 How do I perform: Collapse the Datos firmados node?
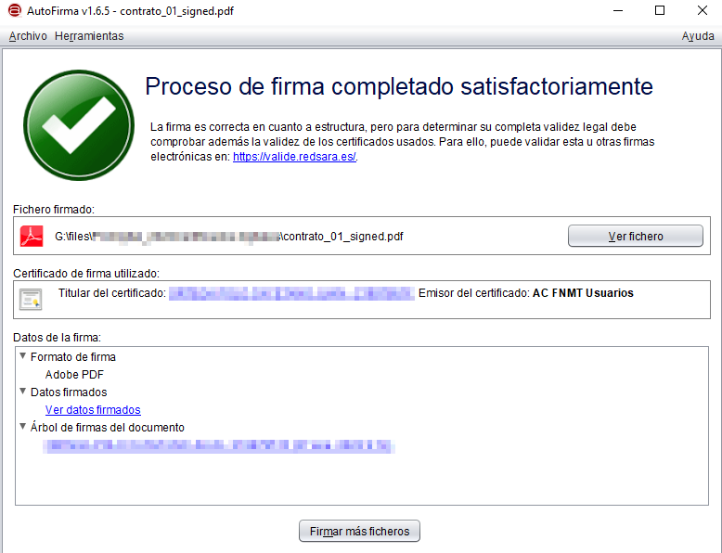click(x=23, y=392)
